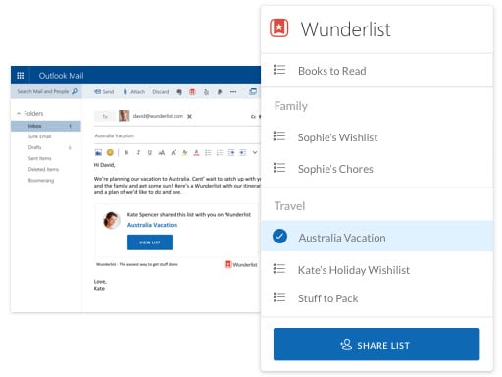The image size is (502, 377).
Task: Open the Boomerang folder
Action: point(41,181)
